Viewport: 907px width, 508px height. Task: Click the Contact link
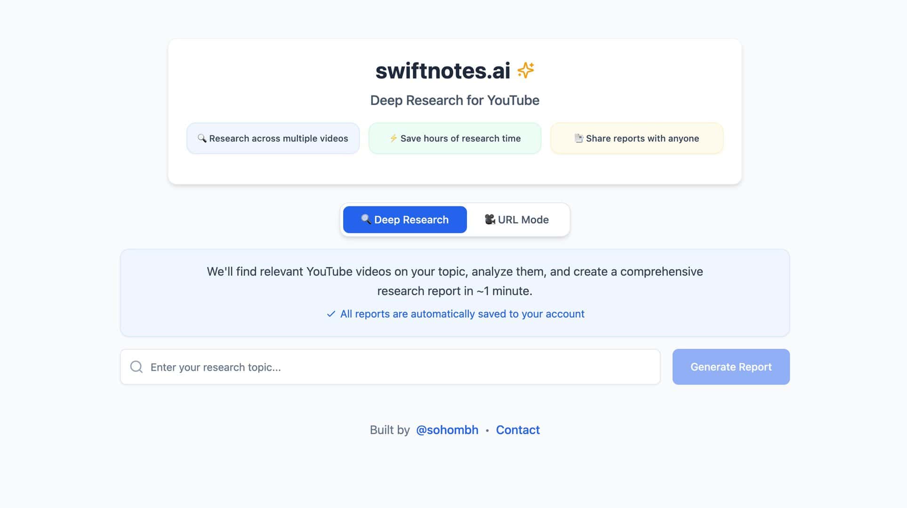point(517,429)
